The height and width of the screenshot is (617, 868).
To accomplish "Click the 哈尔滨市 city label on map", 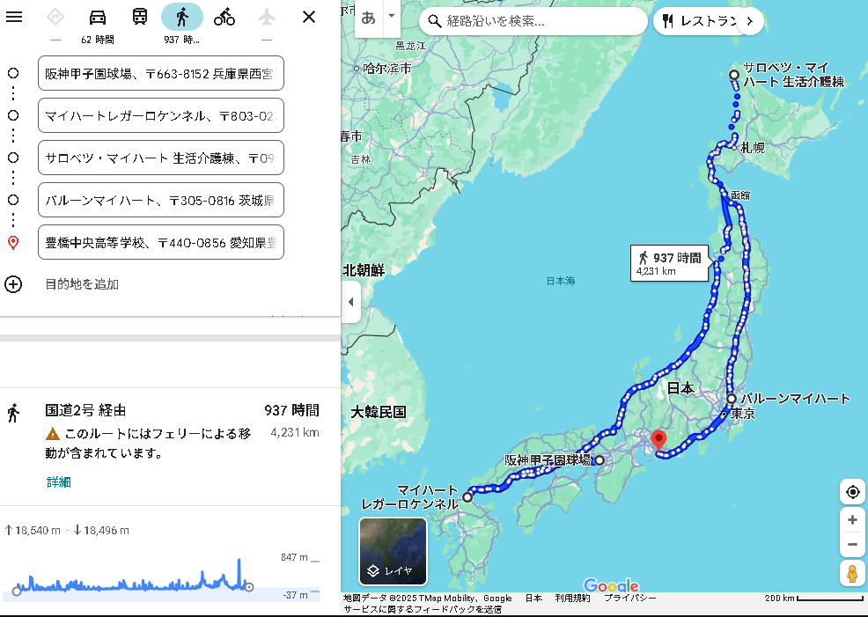I will 387,69.
